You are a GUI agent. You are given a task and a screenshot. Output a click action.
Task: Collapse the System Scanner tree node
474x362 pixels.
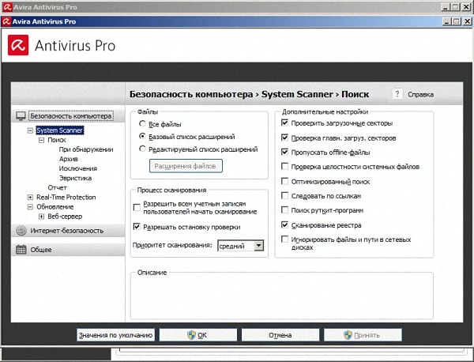(30, 130)
